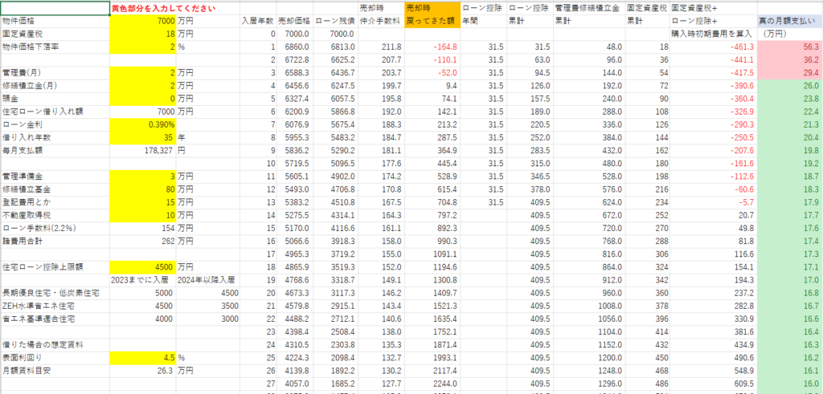Select the 入居年数 column header cell
Screen dimensions: 823x394
[257, 22]
